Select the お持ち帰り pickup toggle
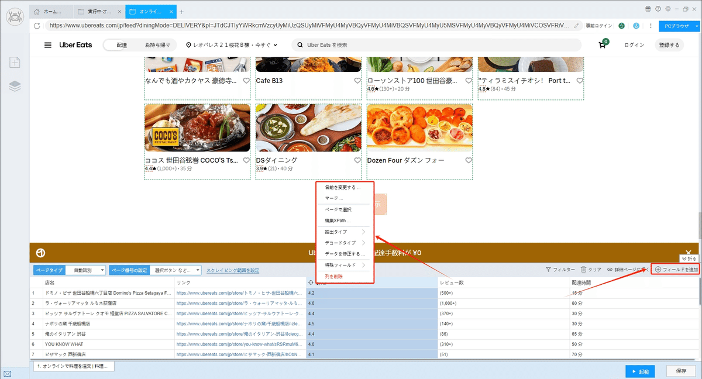Viewport: 702px width, 379px height. pyautogui.click(x=157, y=45)
